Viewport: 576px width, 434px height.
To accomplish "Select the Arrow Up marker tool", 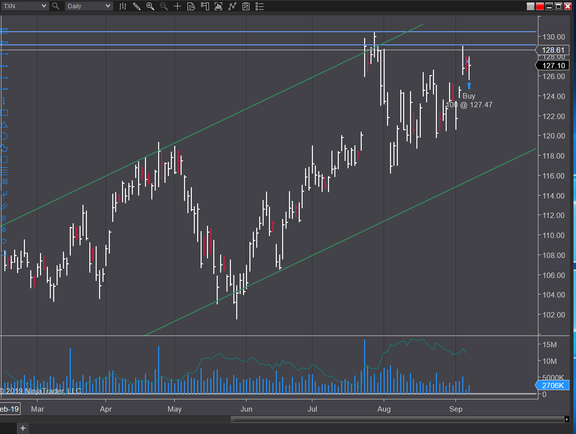I will tap(4, 218).
